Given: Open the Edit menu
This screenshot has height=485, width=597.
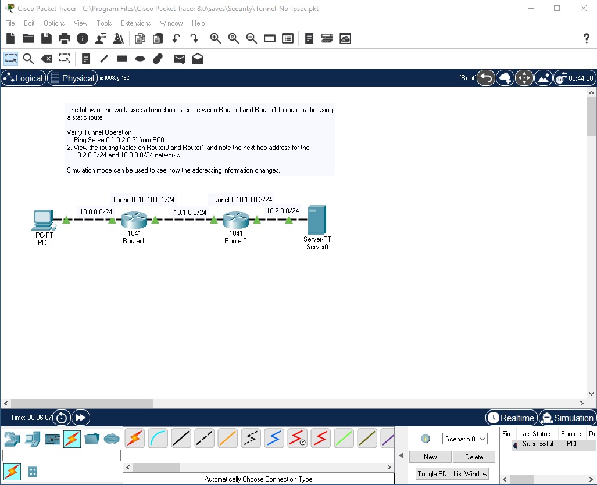Looking at the screenshot, I should 29,23.
